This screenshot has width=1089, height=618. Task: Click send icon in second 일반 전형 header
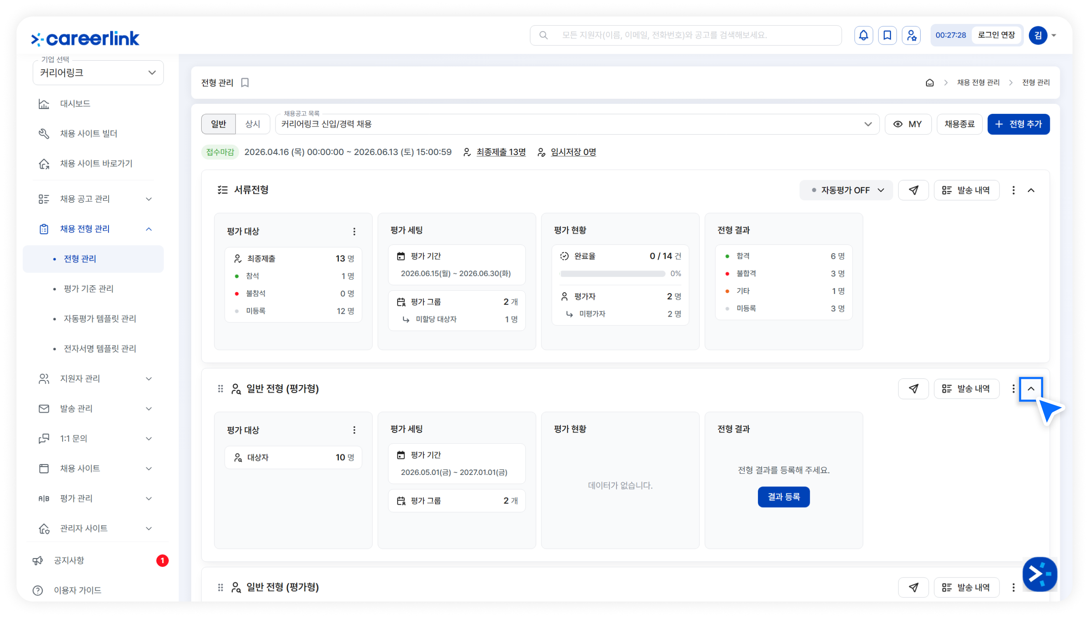pos(913,389)
